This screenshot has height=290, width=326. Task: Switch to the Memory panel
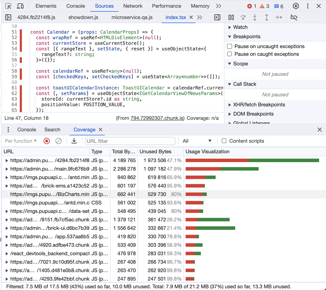(x=200, y=6)
